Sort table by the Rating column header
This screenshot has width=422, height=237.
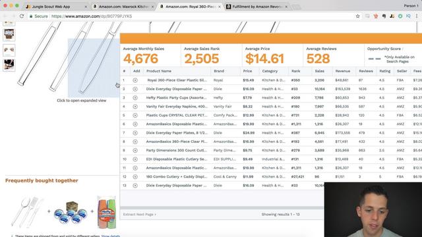click(385, 71)
